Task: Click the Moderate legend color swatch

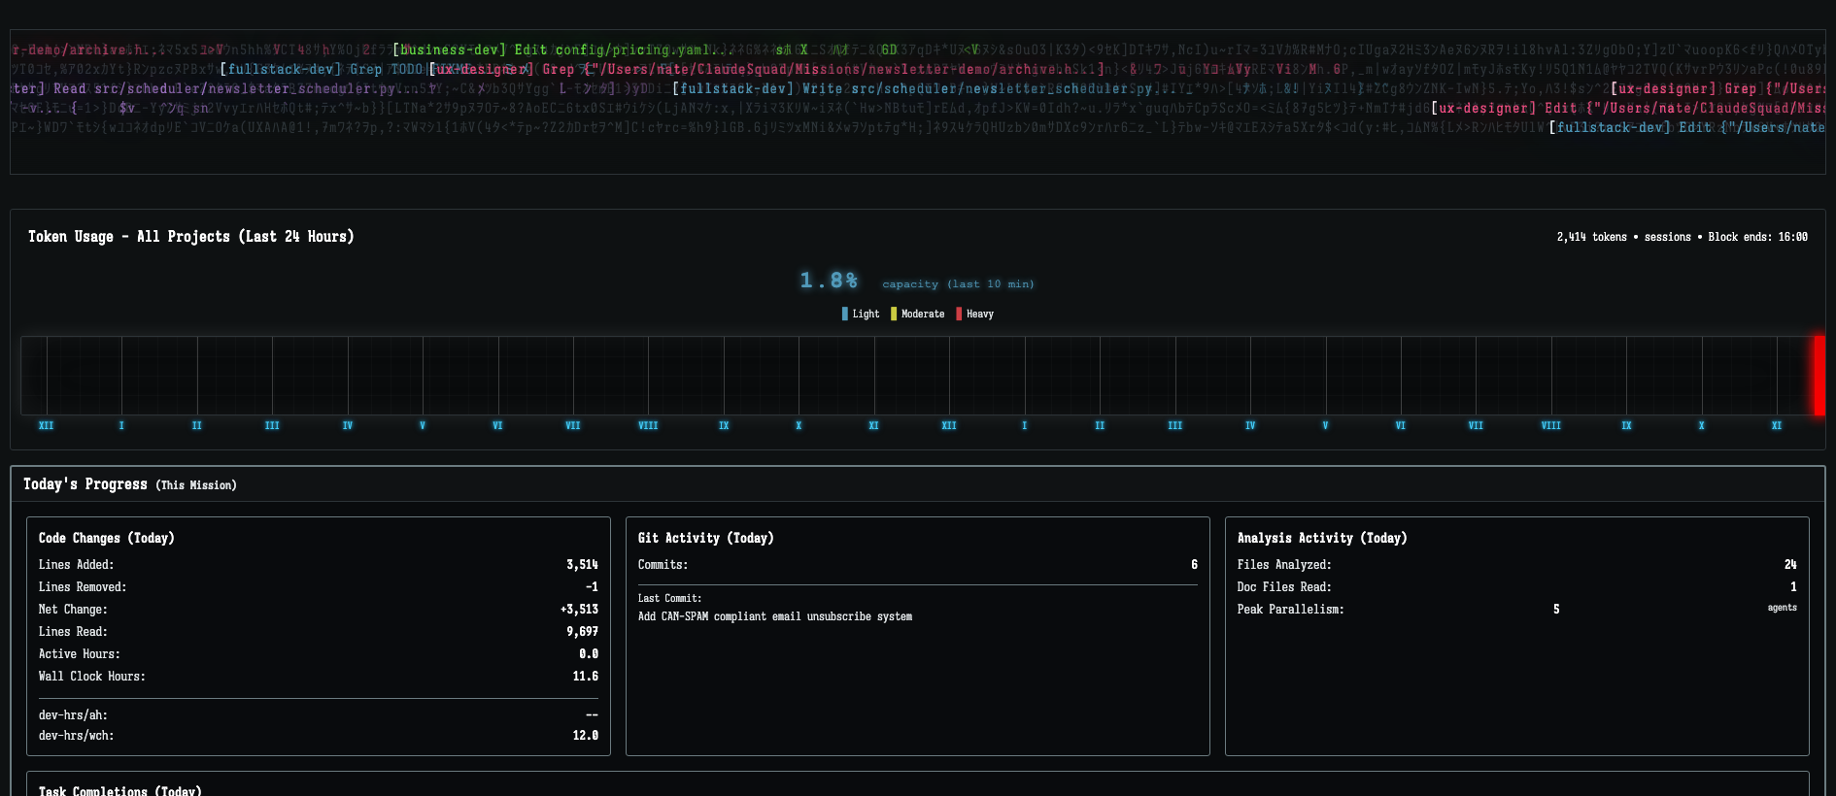Action: 894,315
